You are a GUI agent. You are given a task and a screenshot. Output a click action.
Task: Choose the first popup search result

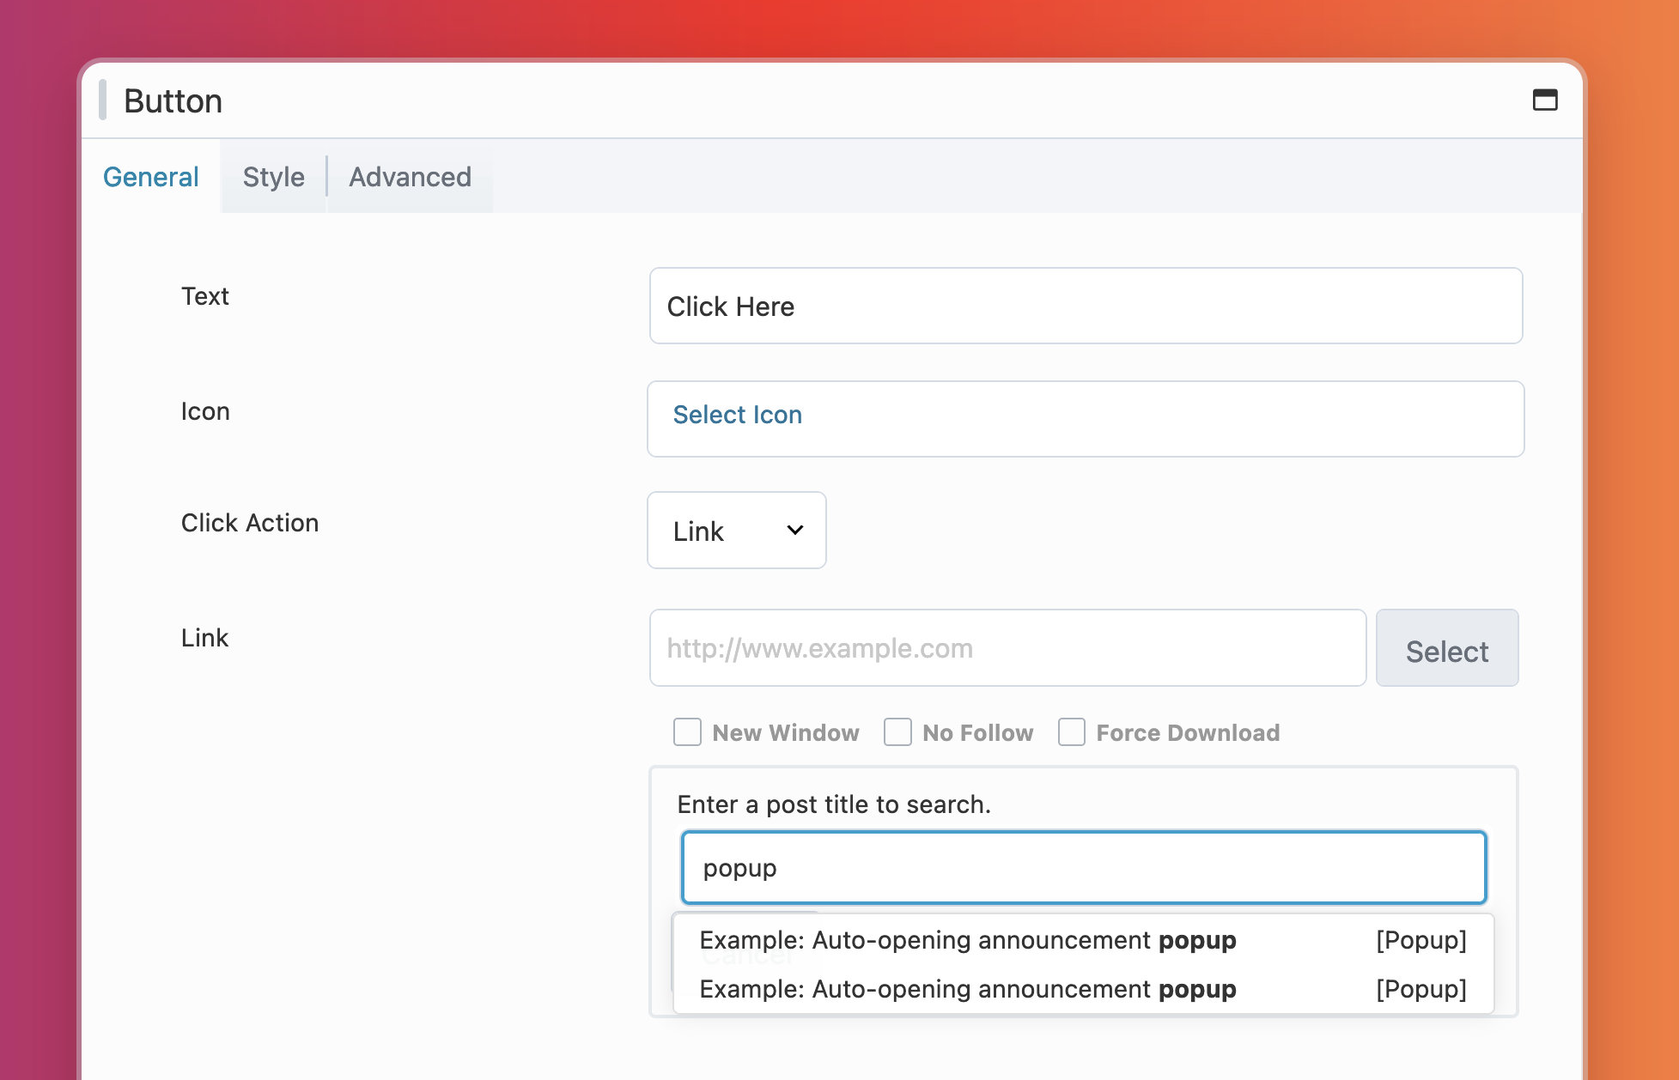pos(1082,940)
